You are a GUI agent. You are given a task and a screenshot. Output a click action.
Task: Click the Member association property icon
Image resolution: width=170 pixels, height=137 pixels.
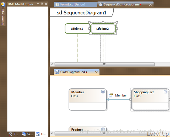coord(111,95)
